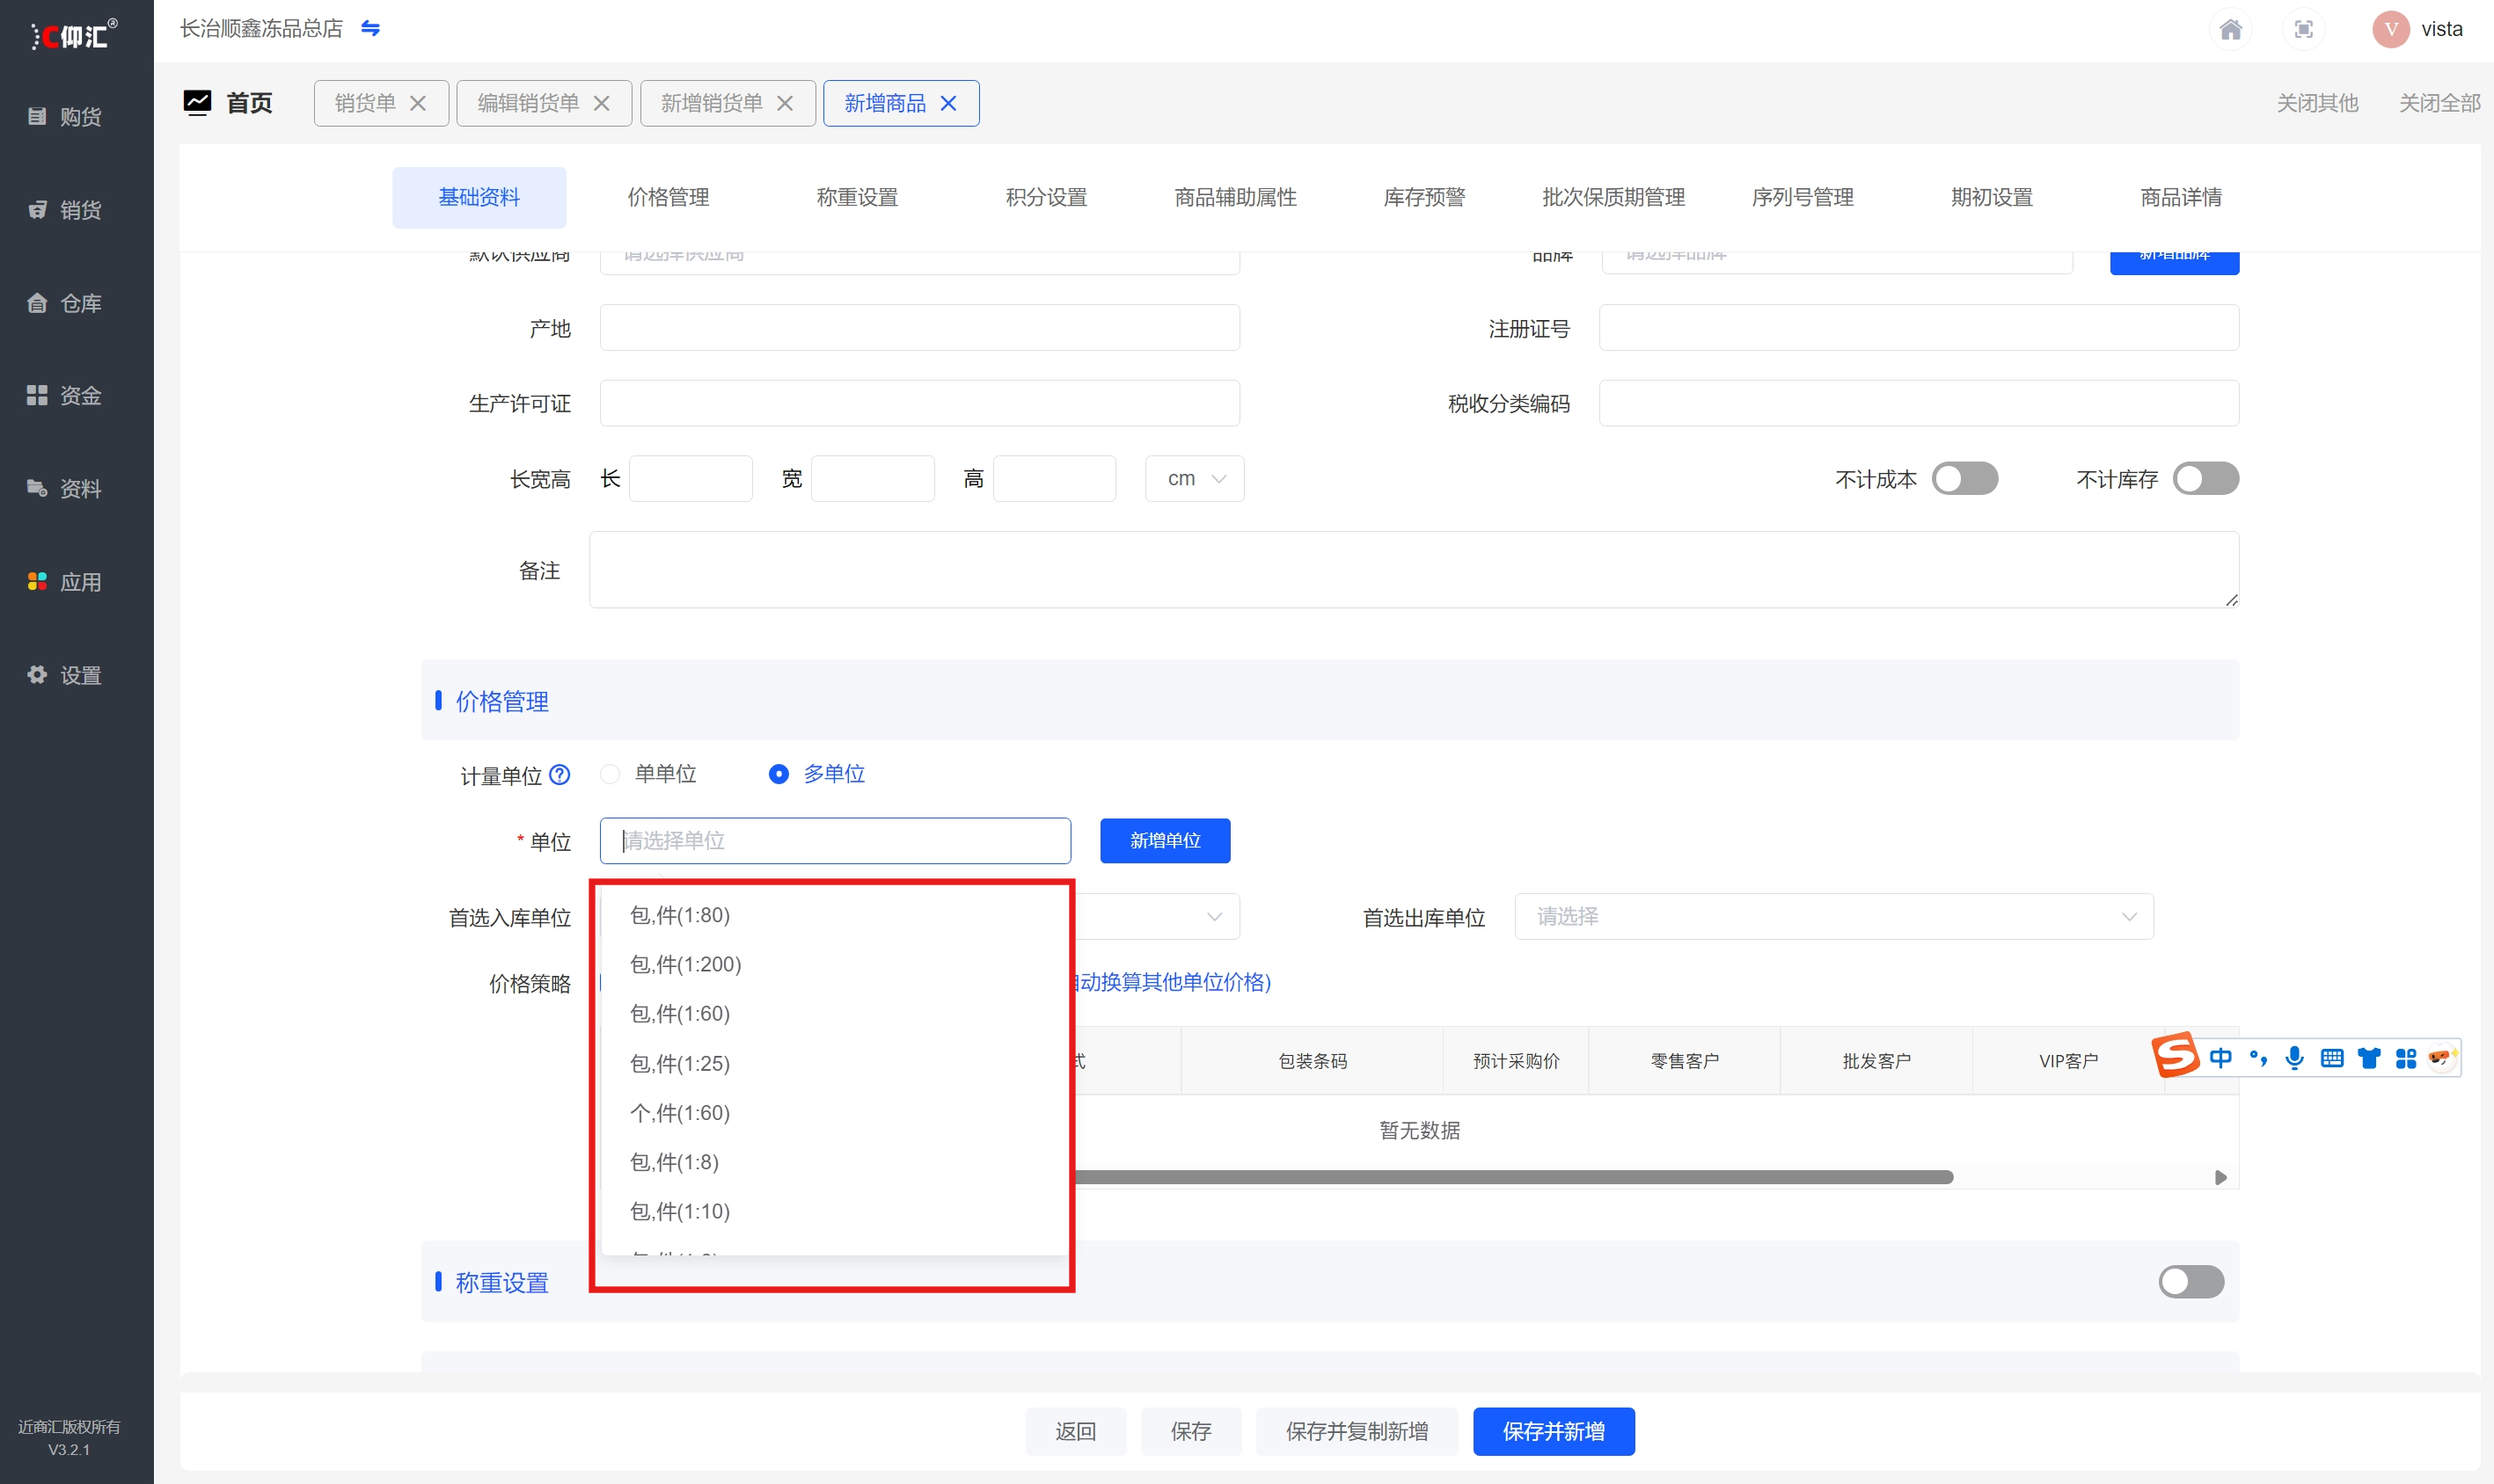
Task: Click the 备注 remarks text area
Action: pyautogui.click(x=1413, y=570)
